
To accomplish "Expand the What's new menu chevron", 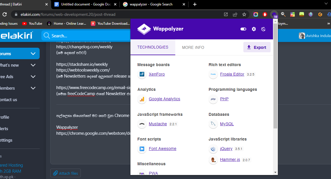I will click(33, 65).
